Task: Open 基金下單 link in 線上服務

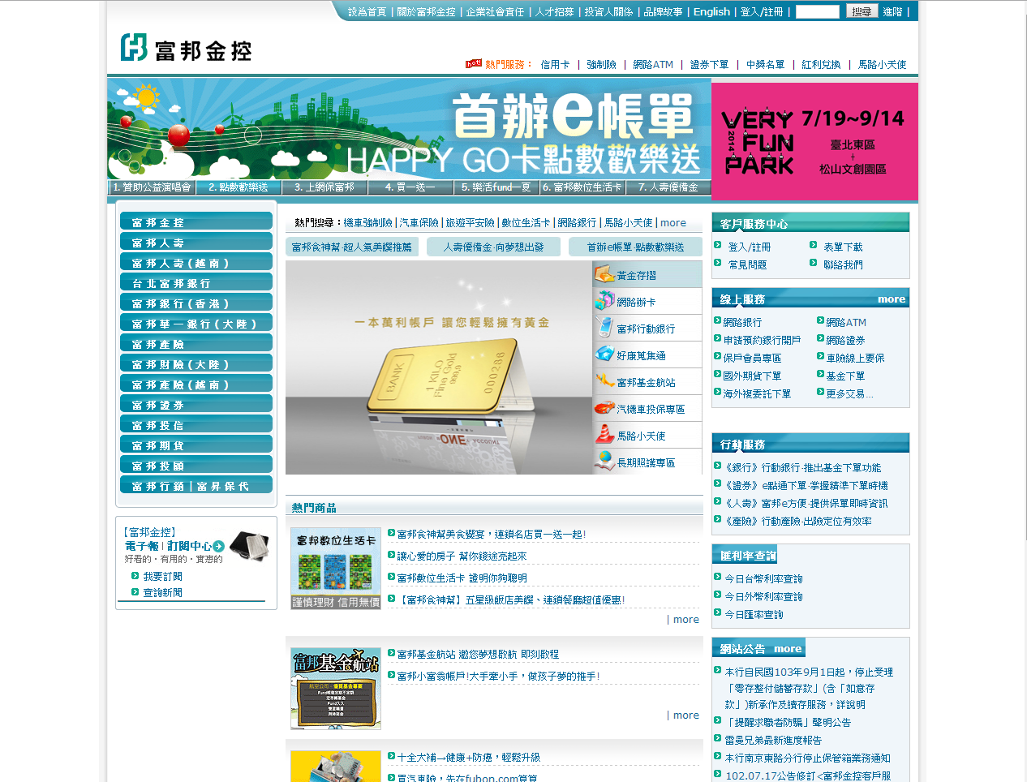Action: click(x=845, y=376)
